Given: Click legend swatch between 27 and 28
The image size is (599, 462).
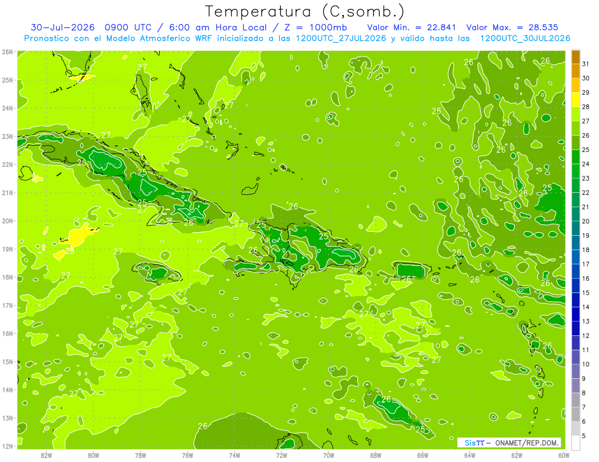Looking at the screenshot, I should [576, 114].
